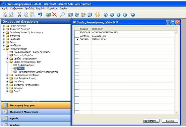The image size is (186, 127).
Task: Open the Προβολή menu
Action: click(x=29, y=8)
